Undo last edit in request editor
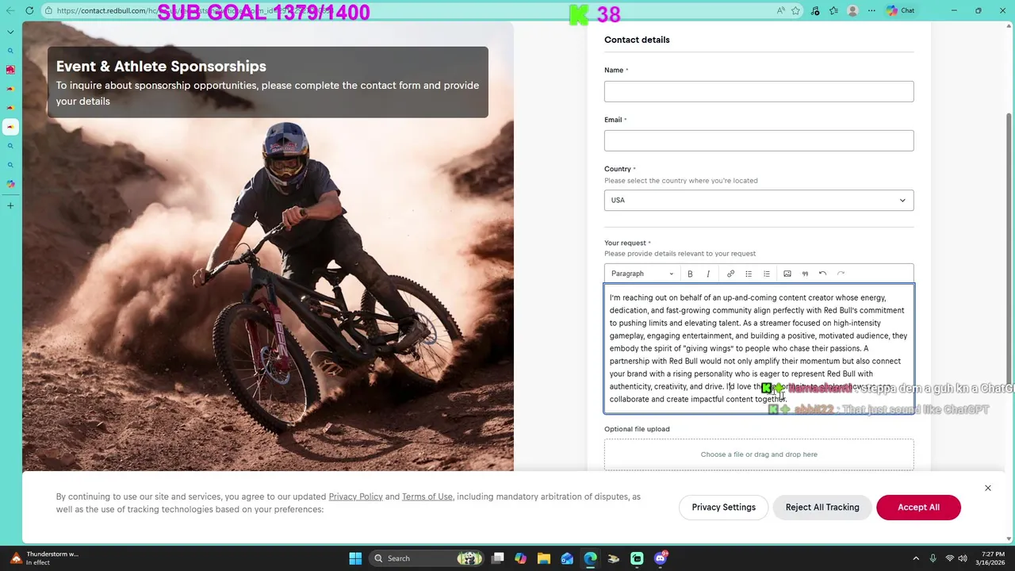The image size is (1015, 571). click(x=822, y=274)
